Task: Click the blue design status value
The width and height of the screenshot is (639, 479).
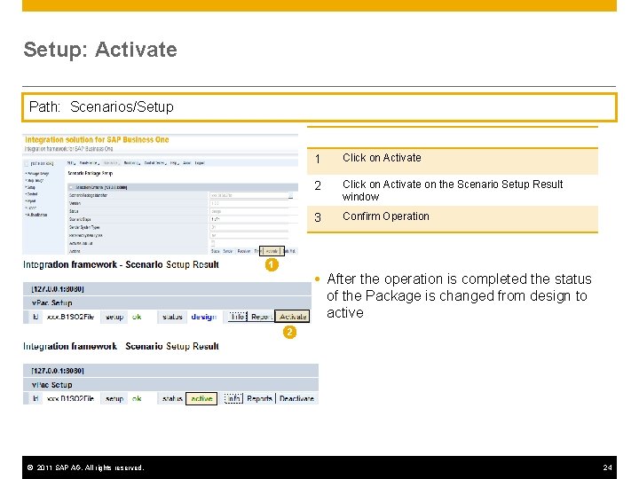Action: click(x=204, y=317)
